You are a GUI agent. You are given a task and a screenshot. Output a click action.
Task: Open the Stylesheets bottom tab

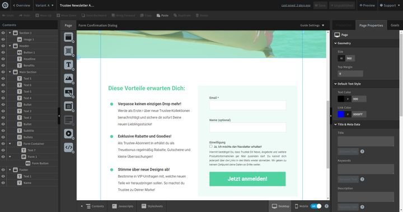click(152, 206)
